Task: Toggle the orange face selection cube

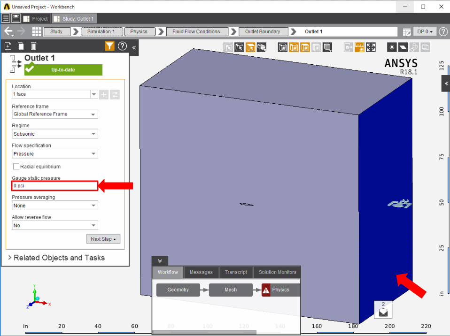Action: coord(250,47)
